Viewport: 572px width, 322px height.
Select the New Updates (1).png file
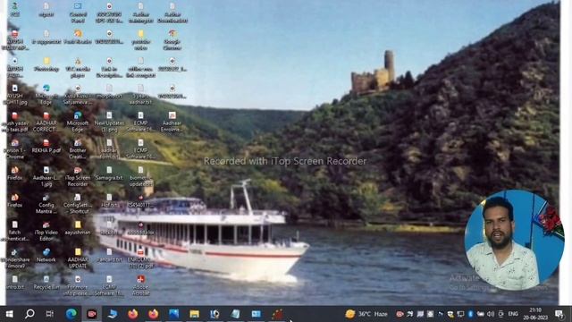point(109,122)
